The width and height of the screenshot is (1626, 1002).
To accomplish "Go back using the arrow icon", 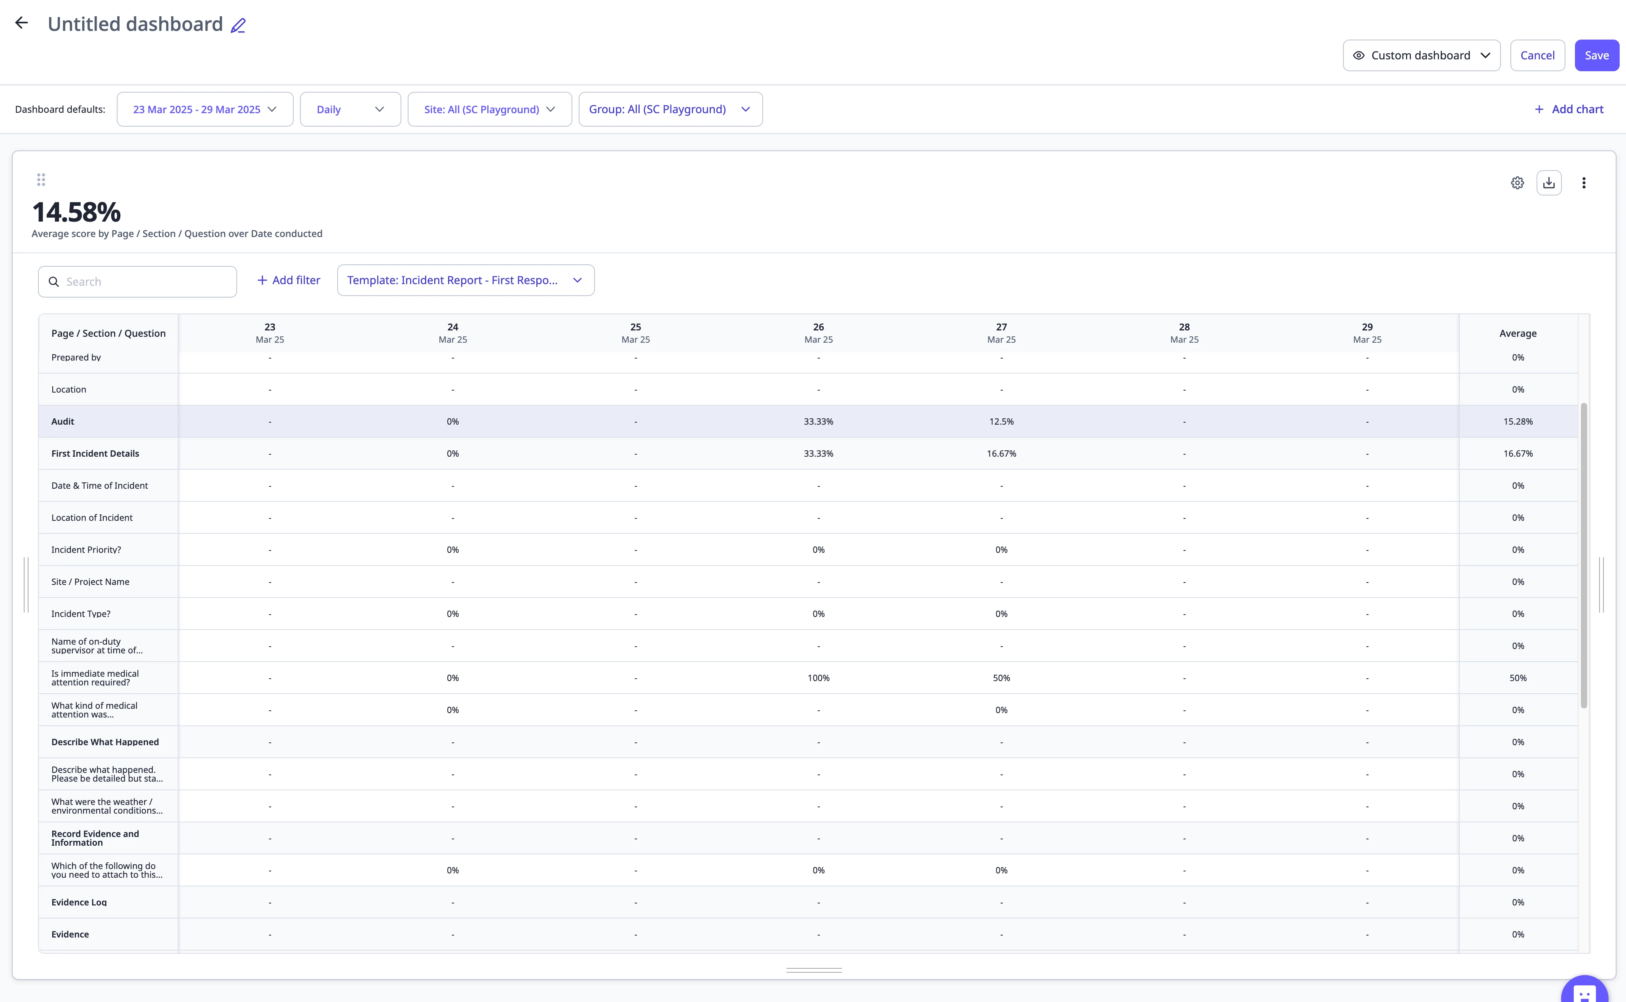I will (x=21, y=23).
